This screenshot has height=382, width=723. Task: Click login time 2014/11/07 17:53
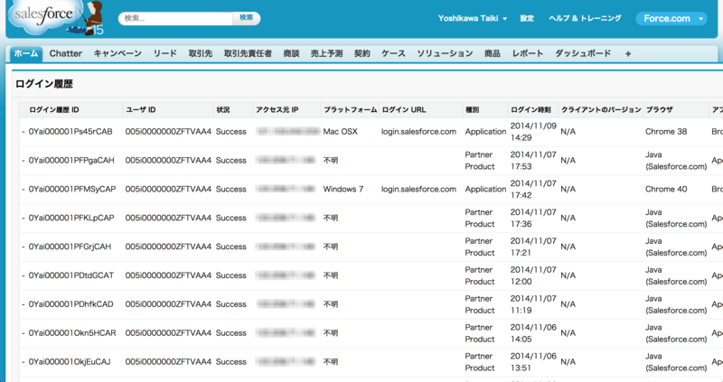pyautogui.click(x=533, y=161)
